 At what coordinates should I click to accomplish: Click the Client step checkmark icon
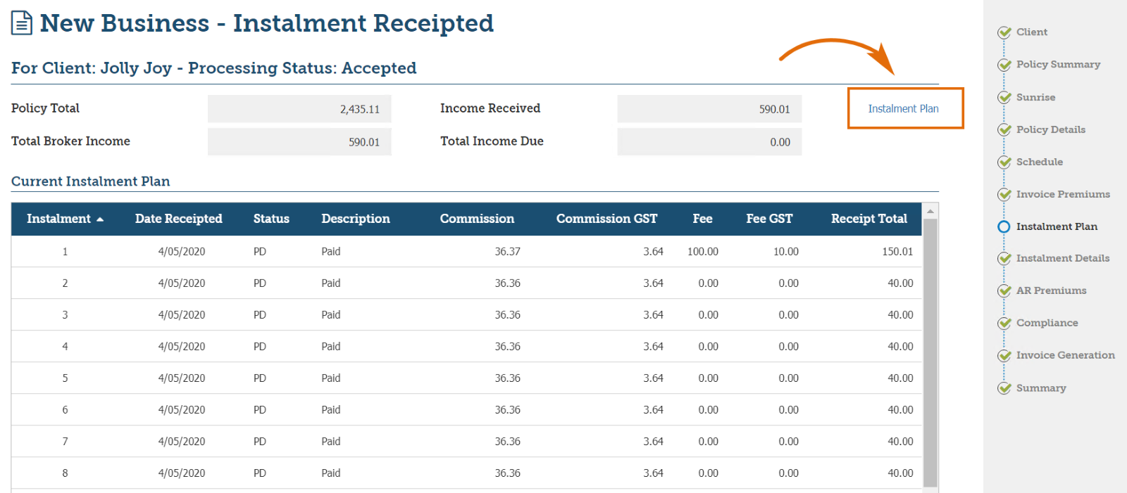point(1004,32)
